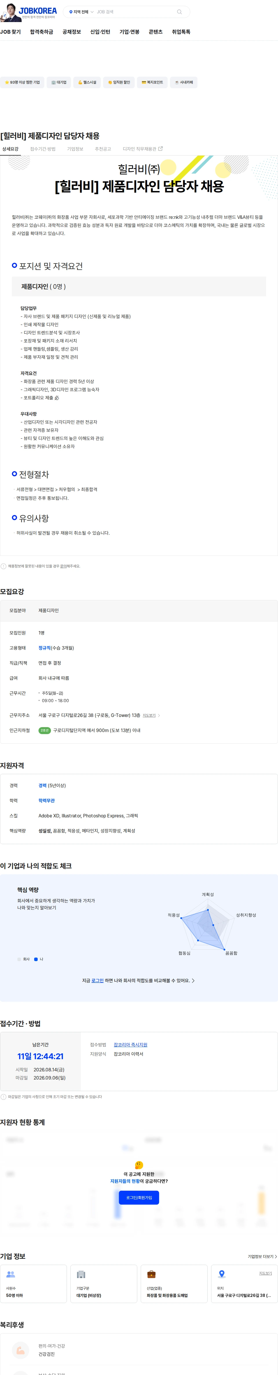Click the 나 blue legend marker
Image resolution: width=278 pixels, height=1375 pixels.
coord(36,959)
